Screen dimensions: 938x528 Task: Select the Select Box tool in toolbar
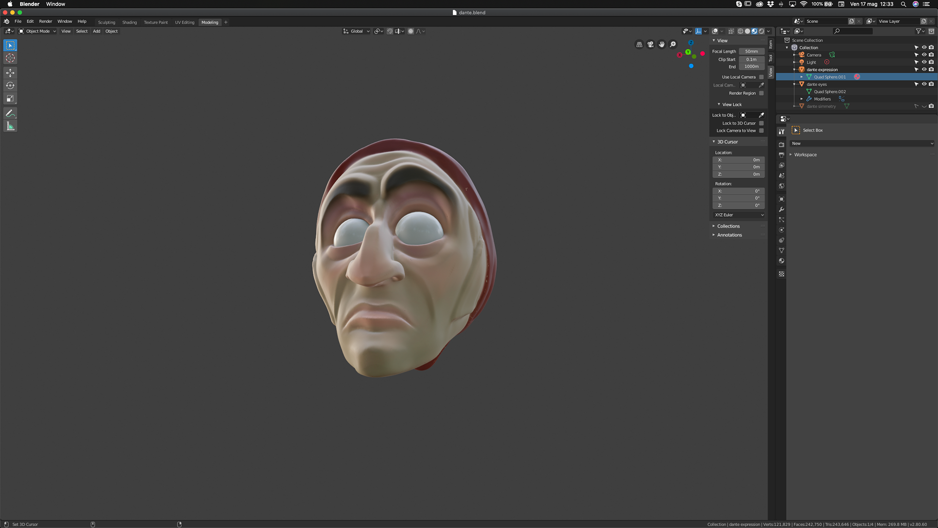click(10, 45)
